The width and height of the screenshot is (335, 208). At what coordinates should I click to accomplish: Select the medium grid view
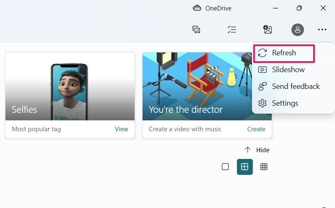click(x=244, y=167)
